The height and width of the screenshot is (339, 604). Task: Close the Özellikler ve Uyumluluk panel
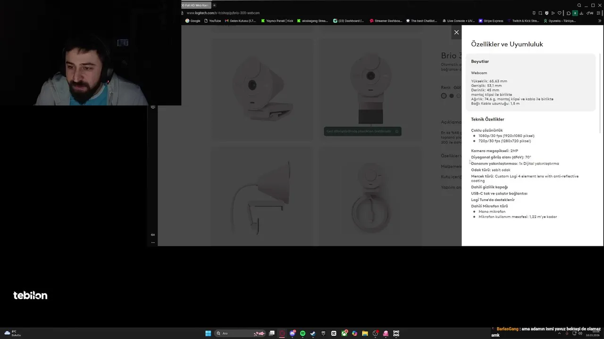point(456,32)
